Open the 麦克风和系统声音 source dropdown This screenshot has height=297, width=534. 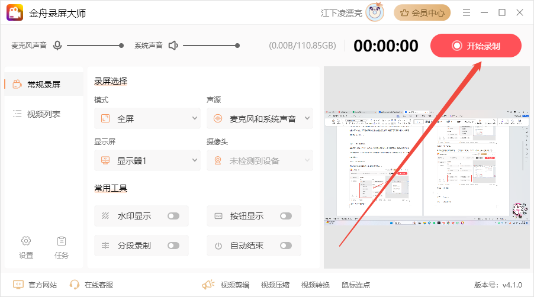tap(259, 118)
